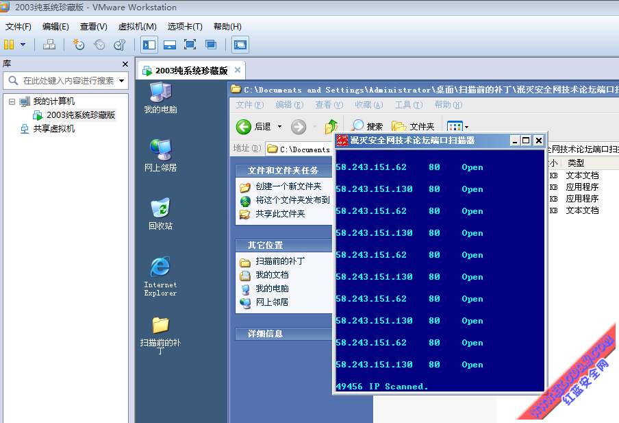Open the snapshot manager wrench icon

coord(120,45)
